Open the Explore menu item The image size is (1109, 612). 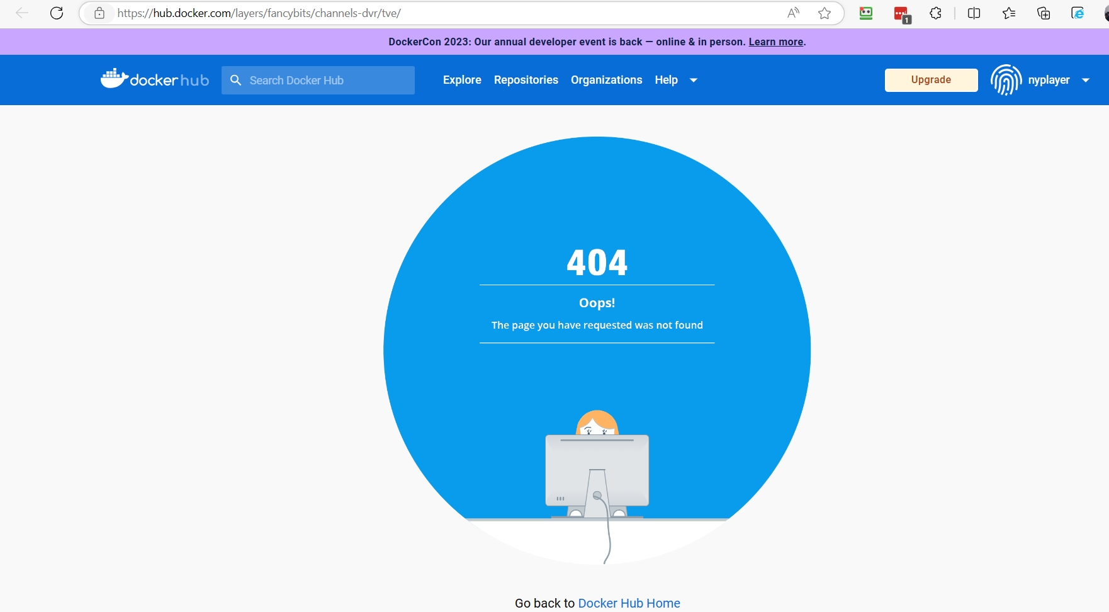click(462, 80)
